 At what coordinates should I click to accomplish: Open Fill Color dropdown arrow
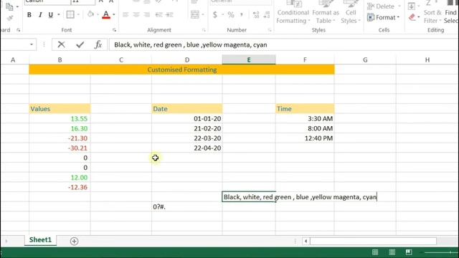(x=98, y=14)
